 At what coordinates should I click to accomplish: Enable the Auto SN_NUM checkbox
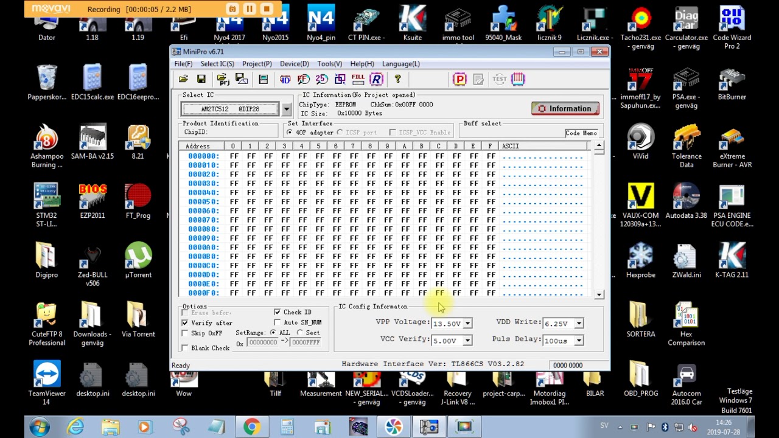coord(278,322)
